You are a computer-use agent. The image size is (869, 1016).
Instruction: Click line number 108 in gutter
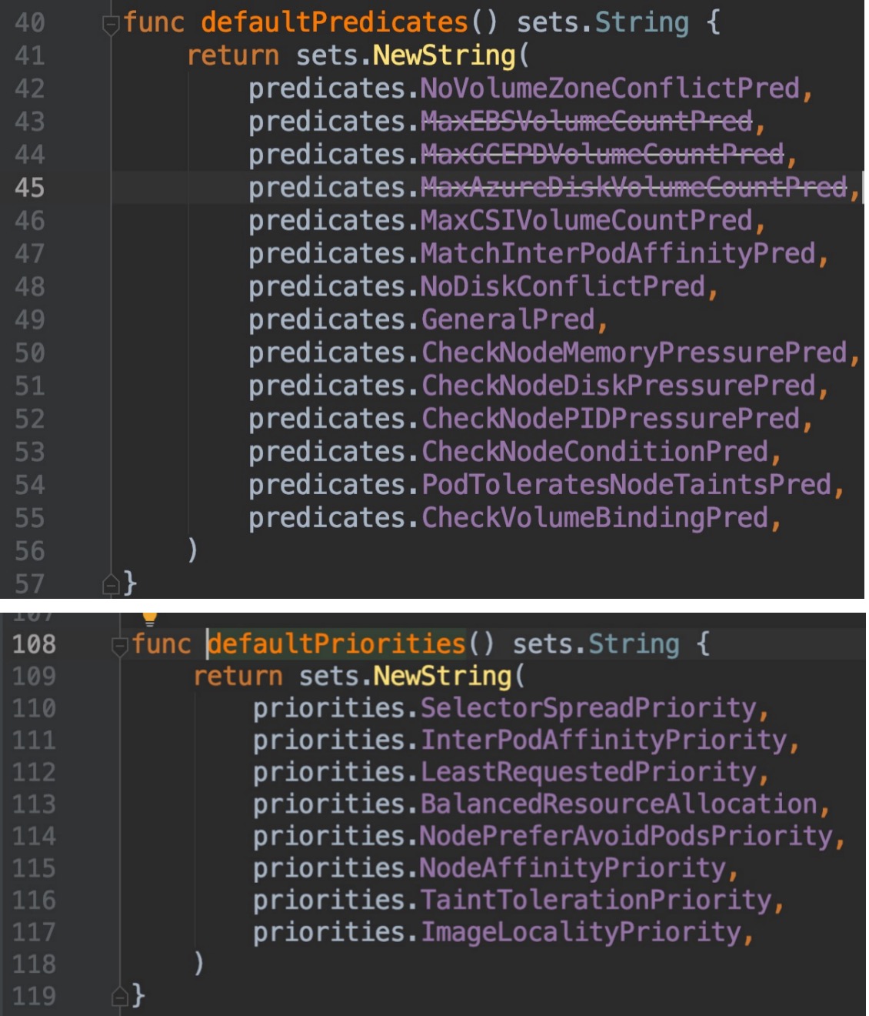click(34, 644)
